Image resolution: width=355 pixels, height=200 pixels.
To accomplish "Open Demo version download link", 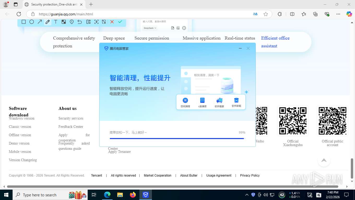I will [x=19, y=143].
